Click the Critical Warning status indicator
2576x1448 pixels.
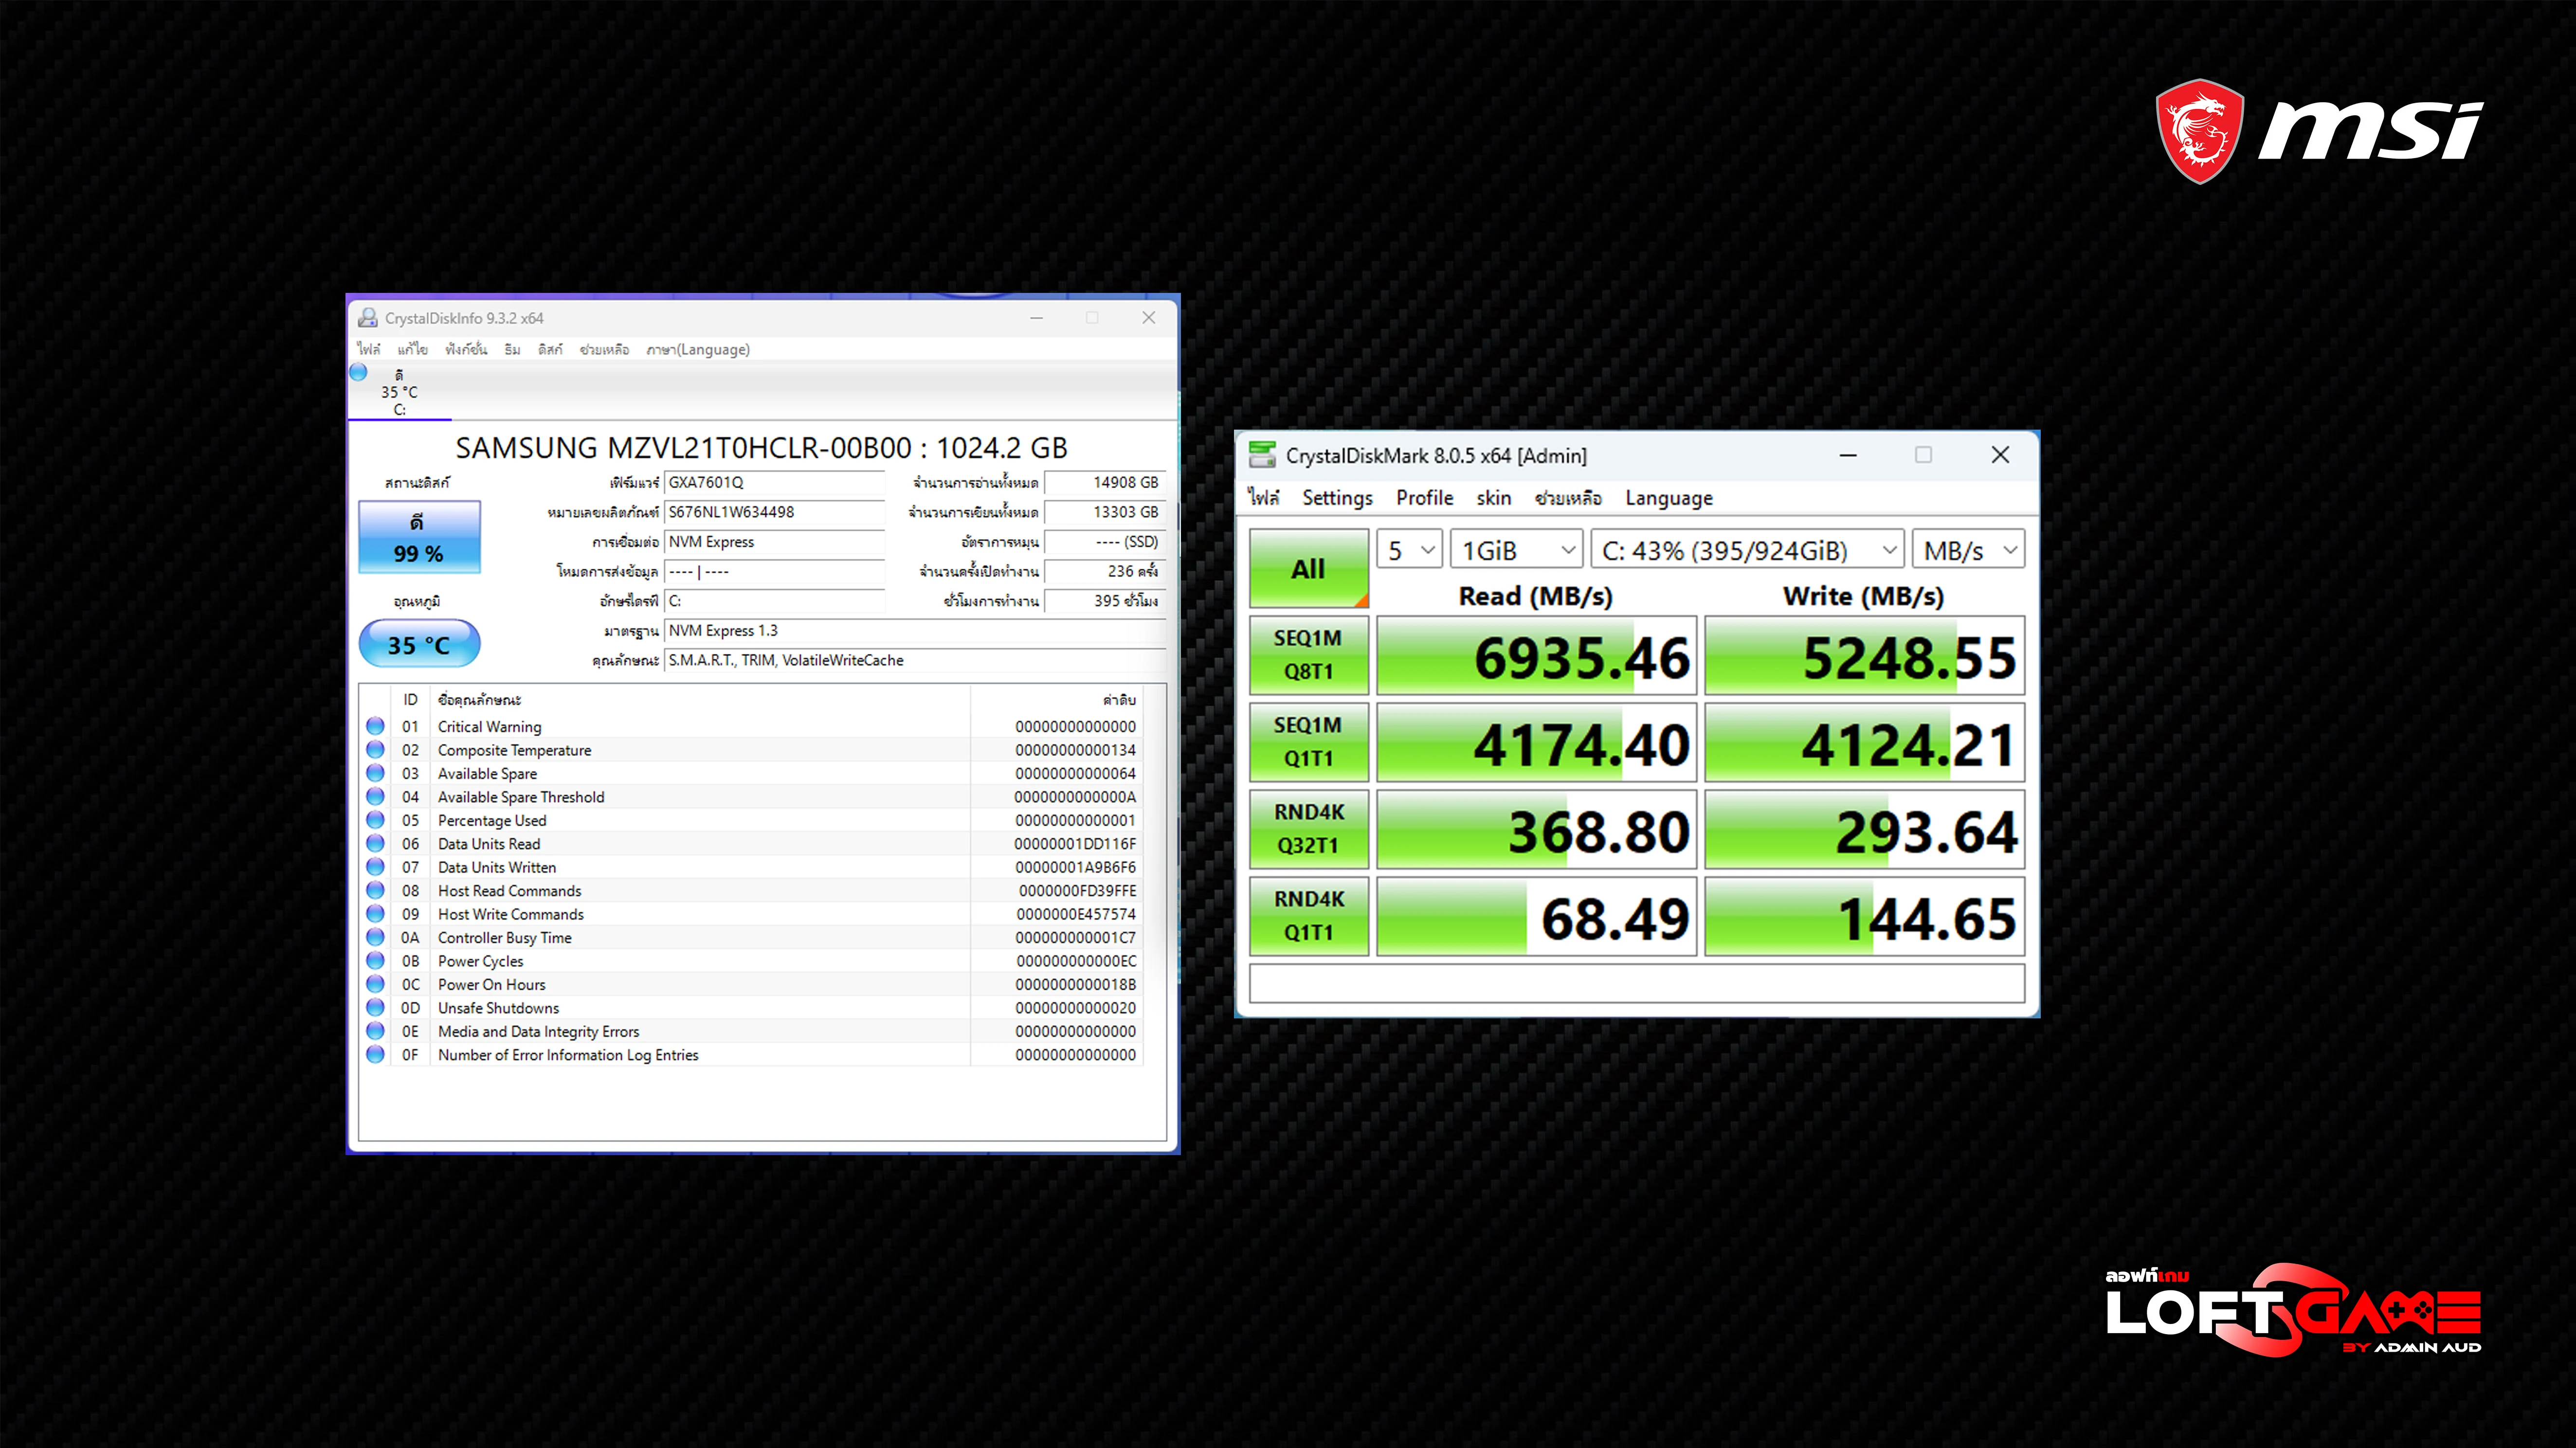(375, 726)
